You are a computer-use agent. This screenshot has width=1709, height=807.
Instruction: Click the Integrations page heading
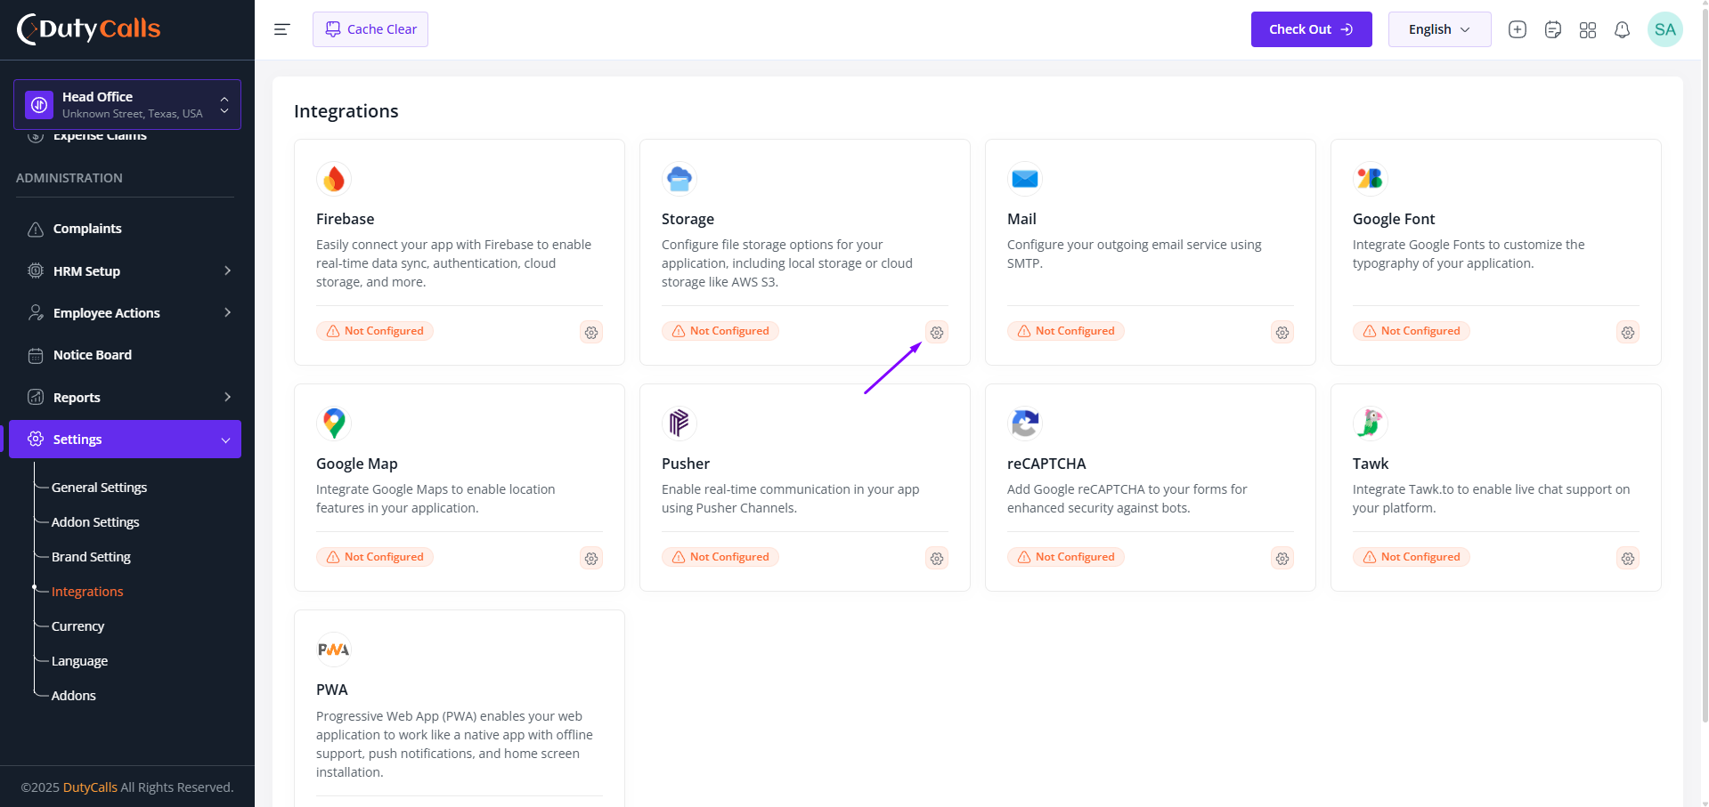[346, 111]
